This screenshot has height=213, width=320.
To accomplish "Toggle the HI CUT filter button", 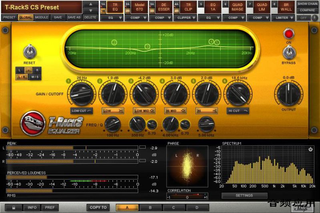I will click(238, 111).
